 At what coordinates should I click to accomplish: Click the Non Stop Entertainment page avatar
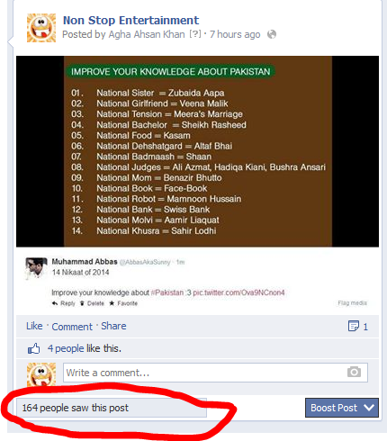pyautogui.click(x=41, y=28)
